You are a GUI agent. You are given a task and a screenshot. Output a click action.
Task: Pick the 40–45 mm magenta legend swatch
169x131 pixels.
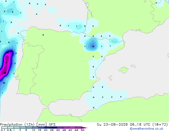point(72,128)
